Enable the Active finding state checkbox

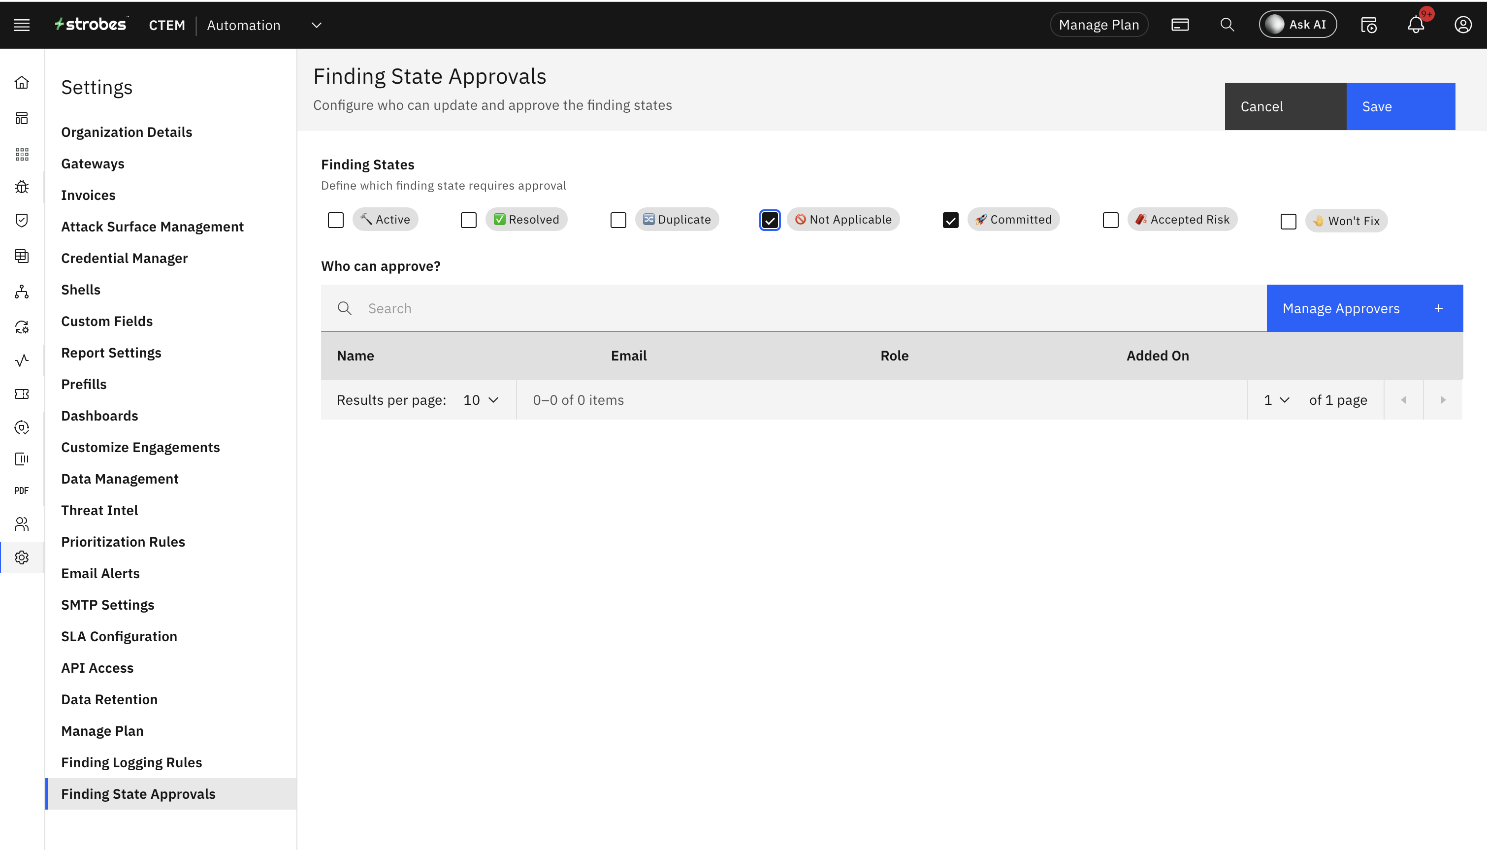point(336,220)
